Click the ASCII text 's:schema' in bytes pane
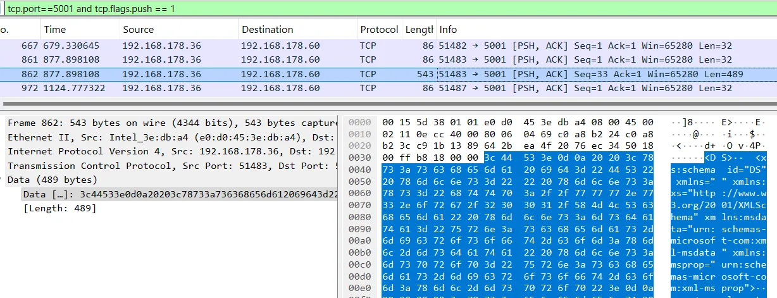 pyautogui.click(x=694, y=170)
